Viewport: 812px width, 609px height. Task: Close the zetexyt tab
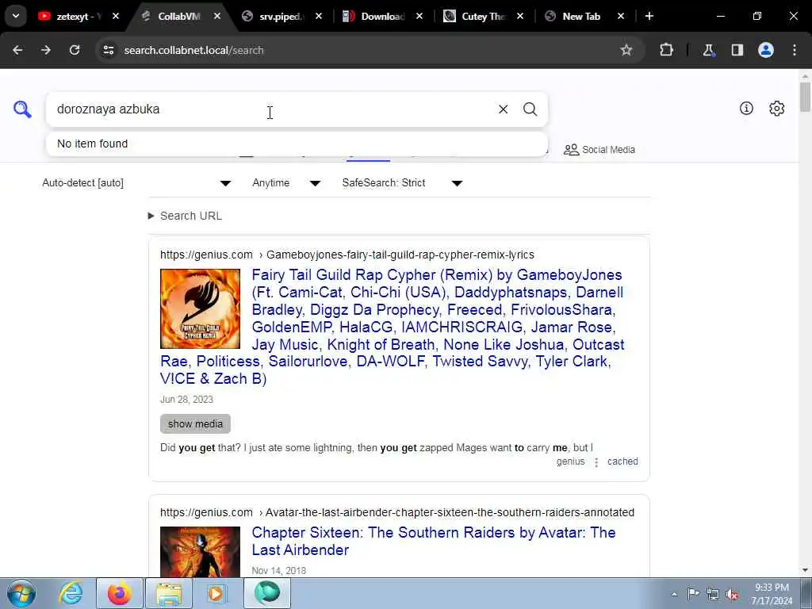[116, 17]
